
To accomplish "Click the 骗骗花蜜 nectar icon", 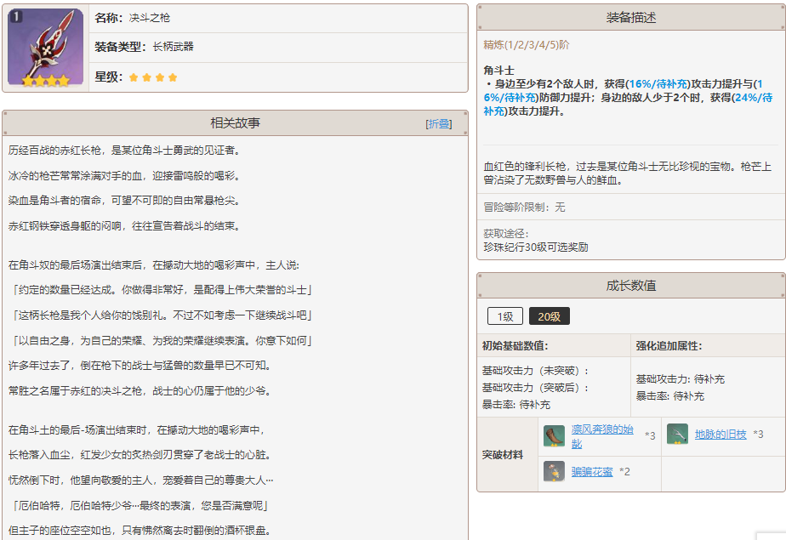I will click(554, 471).
